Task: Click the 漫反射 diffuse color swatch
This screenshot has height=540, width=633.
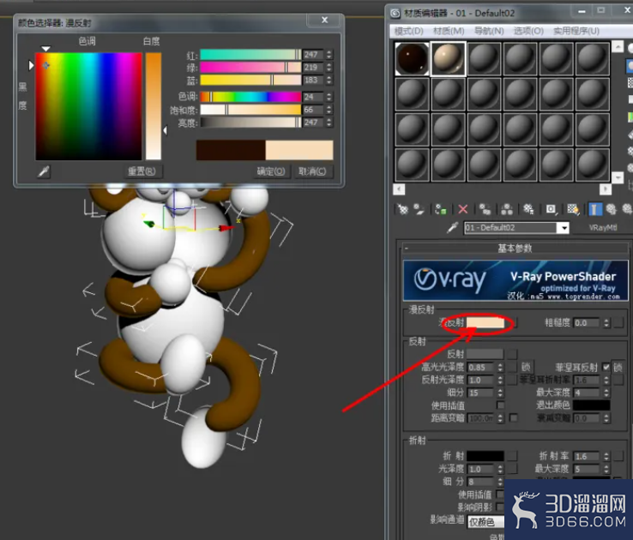Action: coord(485,322)
